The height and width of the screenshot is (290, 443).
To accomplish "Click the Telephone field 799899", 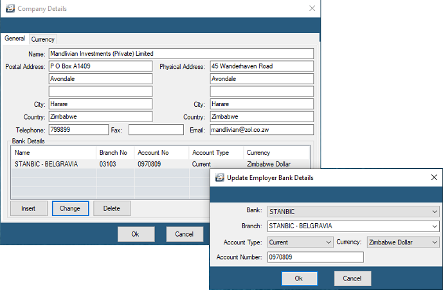I will pos(78,130).
